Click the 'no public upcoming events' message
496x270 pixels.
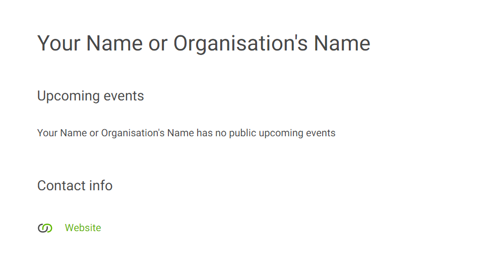187,133
